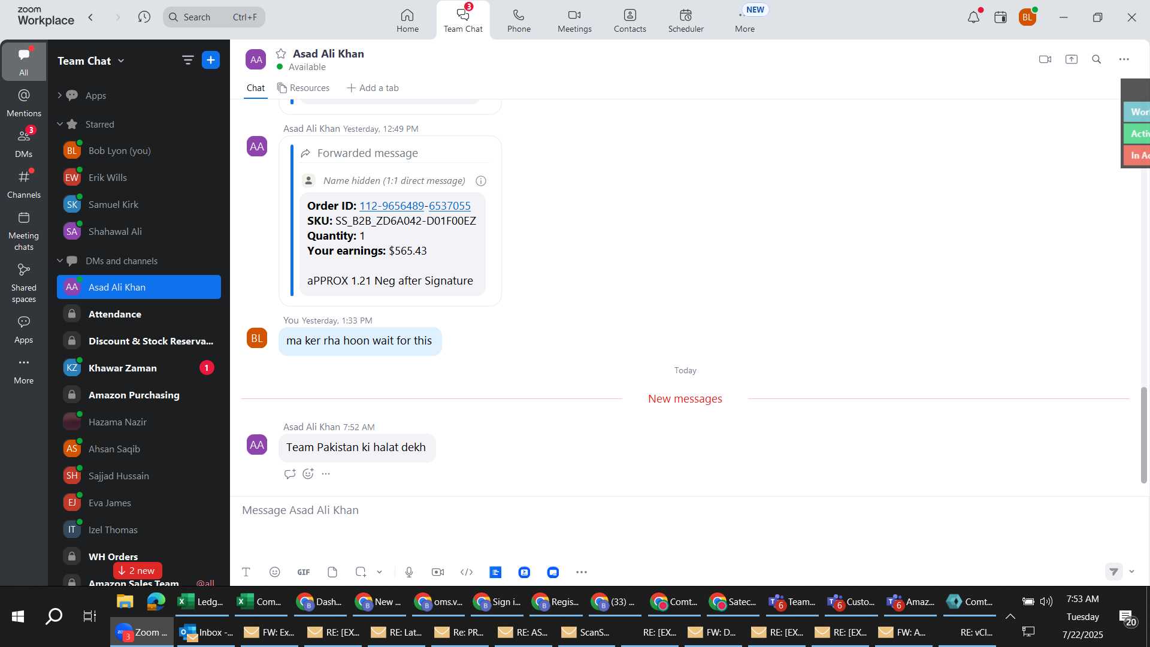Open the Scheduler tab
This screenshot has height=647, width=1150.
pos(686,20)
